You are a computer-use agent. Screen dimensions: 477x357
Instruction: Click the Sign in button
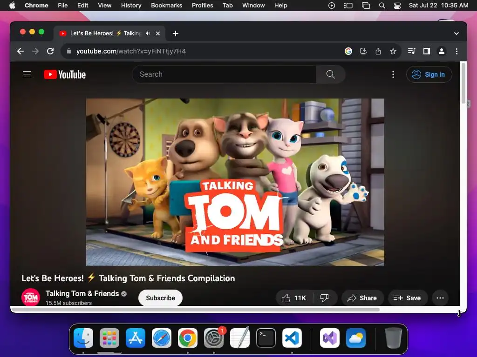[429, 74]
